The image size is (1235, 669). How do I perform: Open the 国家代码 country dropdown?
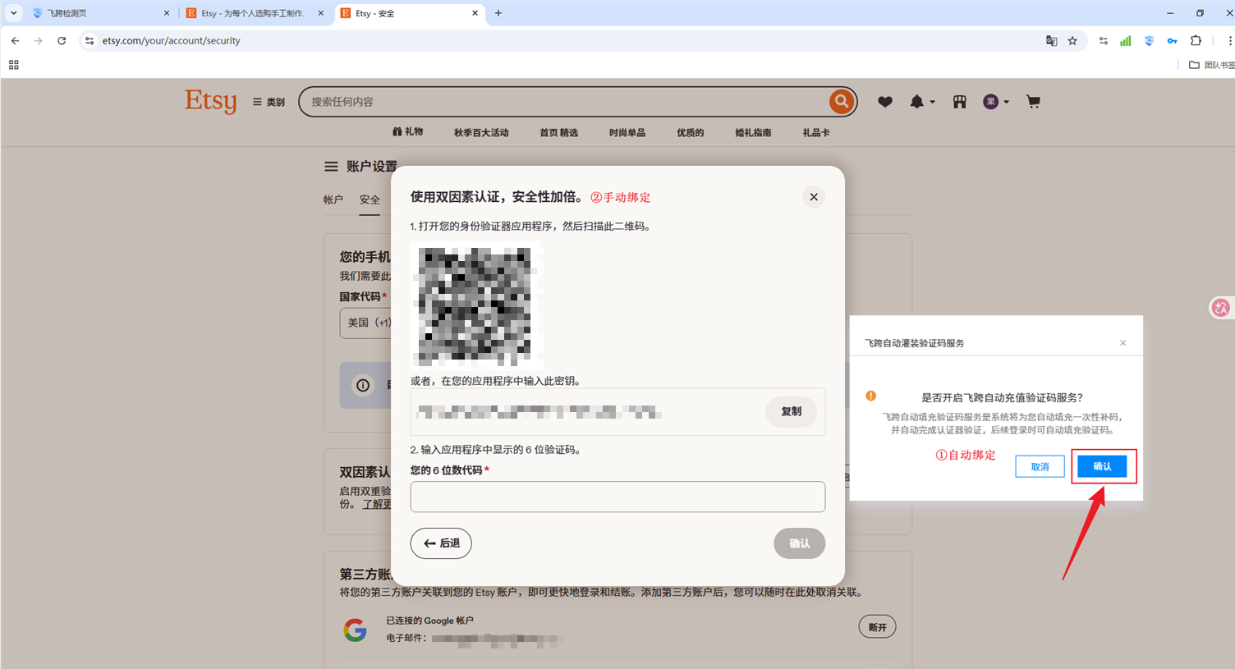pyautogui.click(x=365, y=323)
